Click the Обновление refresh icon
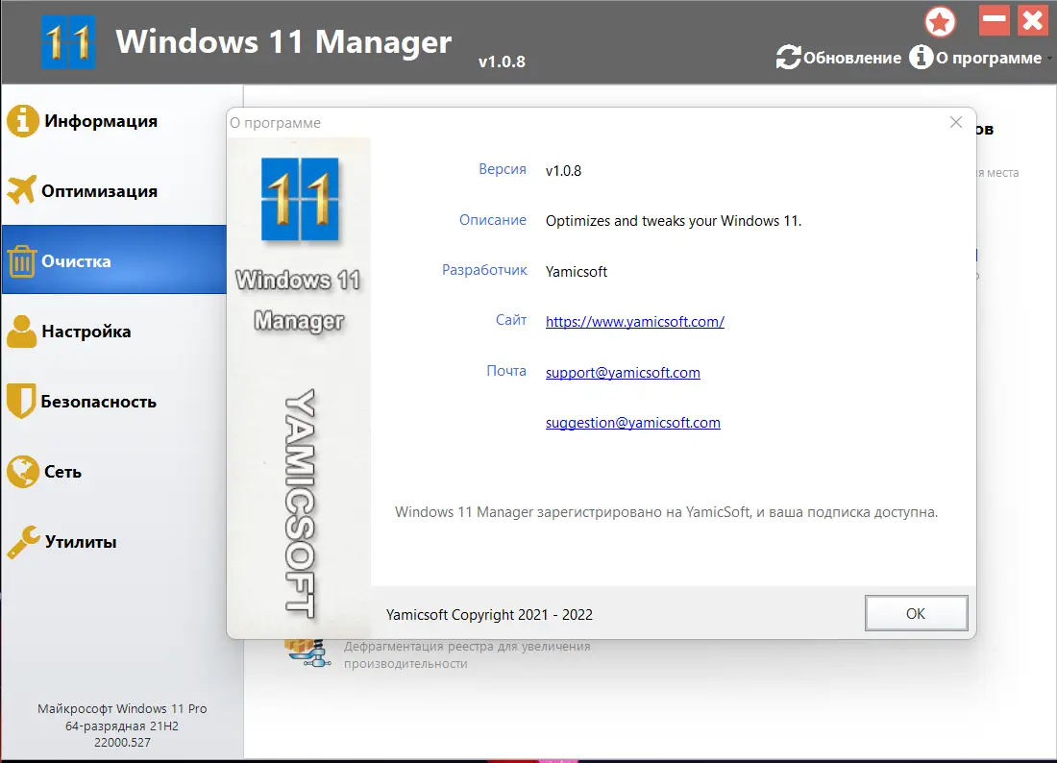 (787, 57)
